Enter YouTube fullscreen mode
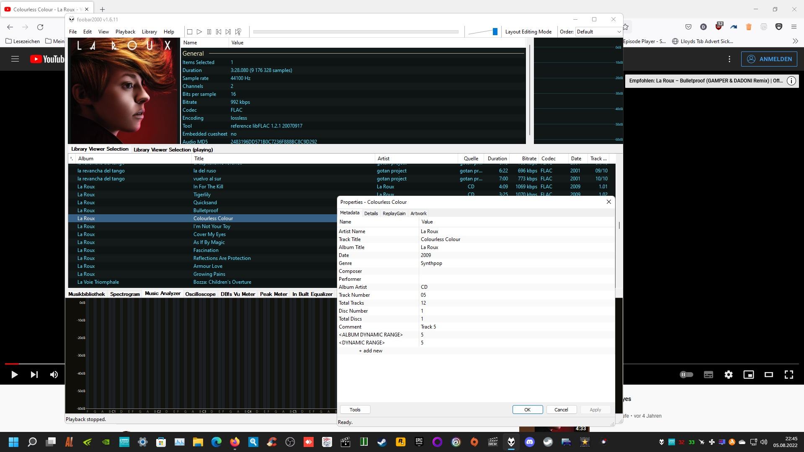 pos(789,375)
